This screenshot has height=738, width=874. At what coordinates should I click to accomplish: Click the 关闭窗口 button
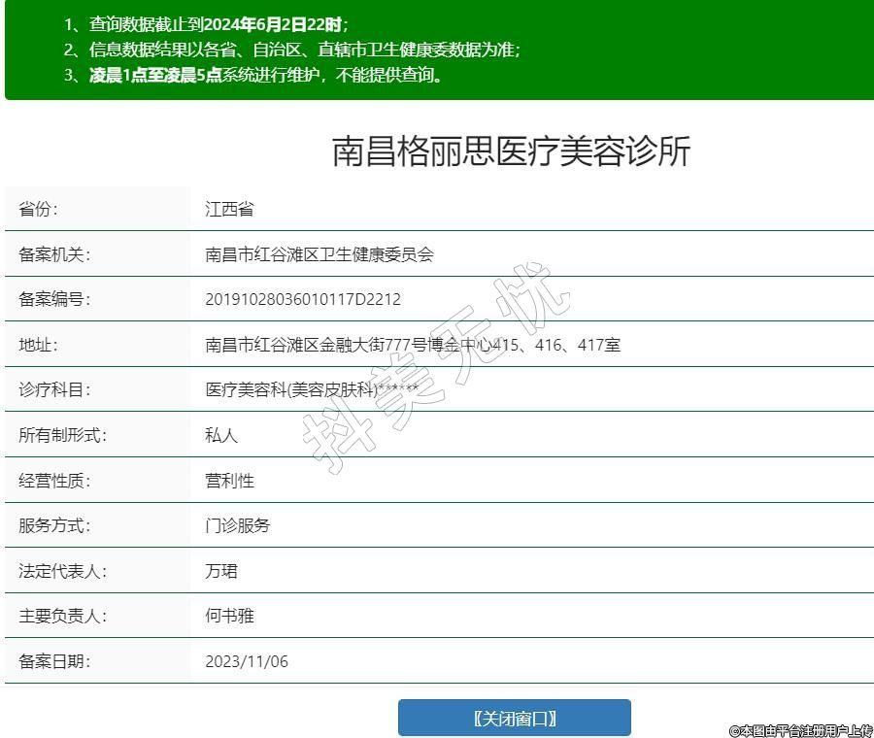[514, 719]
